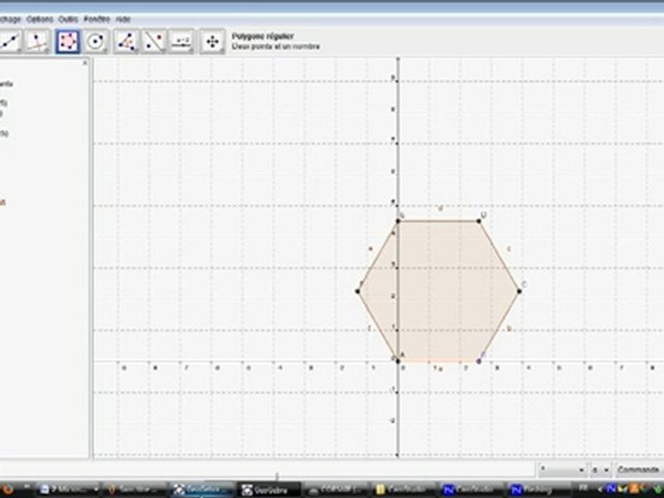Select the circle with center tool
This screenshot has width=664, height=498.
tap(95, 41)
